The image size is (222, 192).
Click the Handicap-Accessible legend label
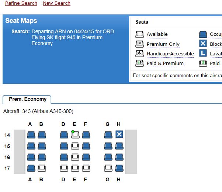[x=170, y=54]
